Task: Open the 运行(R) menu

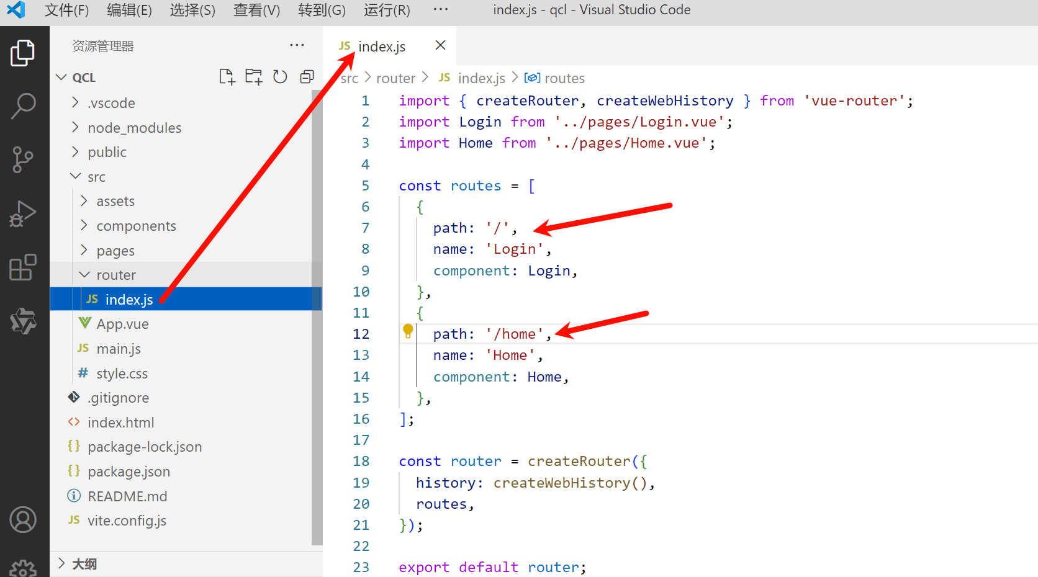Action: click(387, 10)
